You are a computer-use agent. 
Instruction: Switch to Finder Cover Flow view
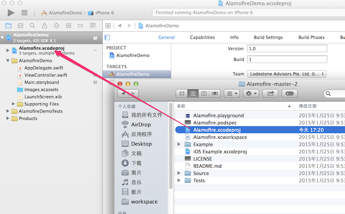[215, 94]
